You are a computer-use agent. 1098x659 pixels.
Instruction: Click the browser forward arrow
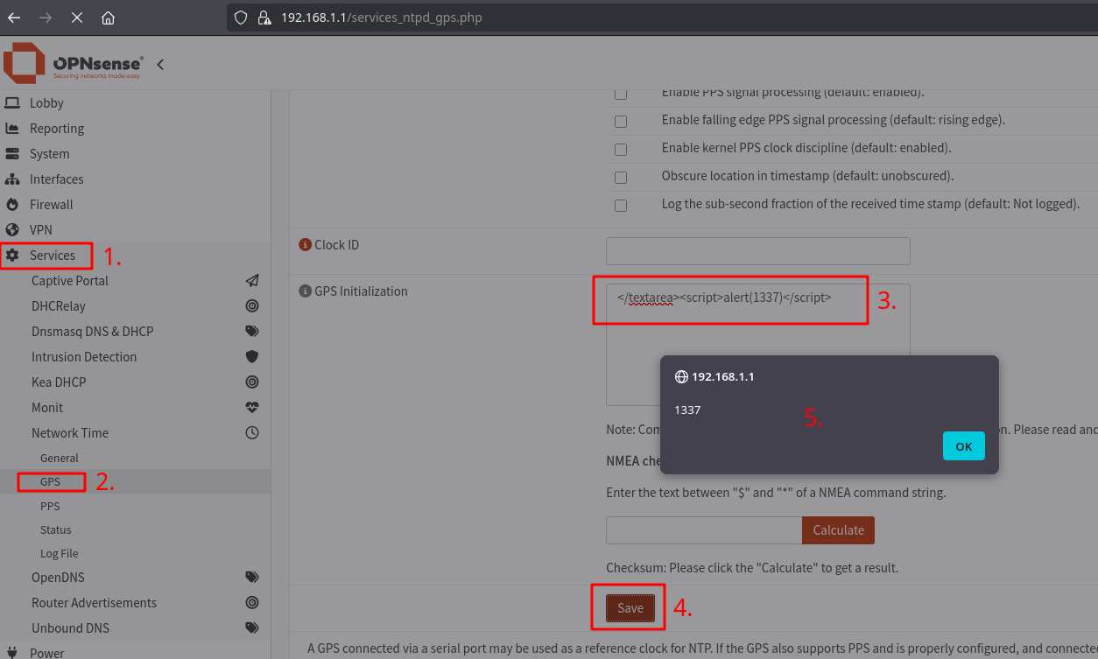(x=46, y=18)
